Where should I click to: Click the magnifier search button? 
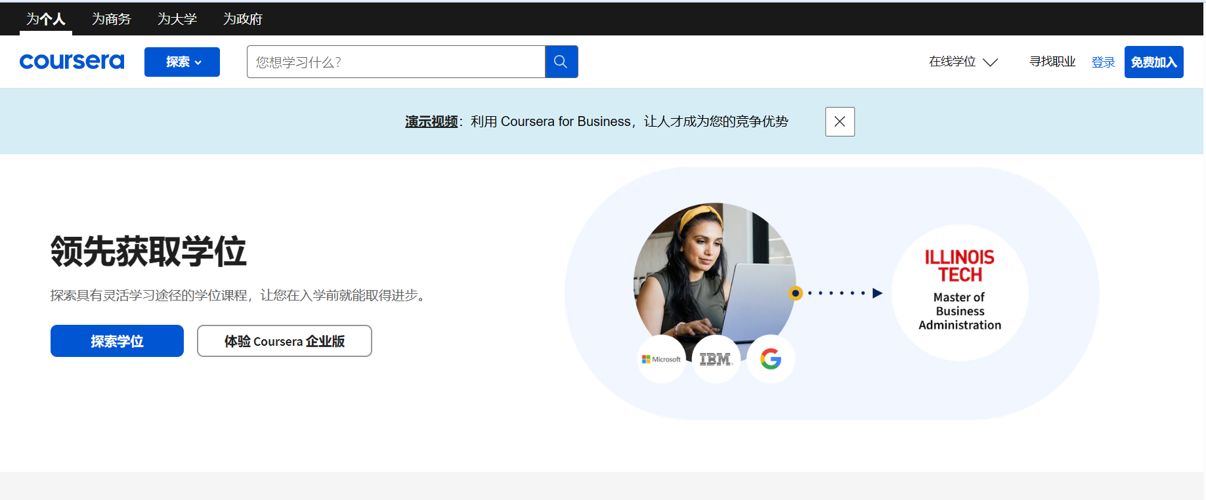(x=561, y=62)
